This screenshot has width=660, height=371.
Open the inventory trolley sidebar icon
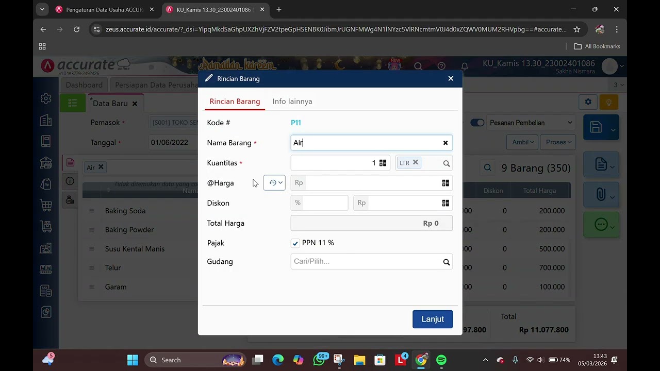(x=46, y=227)
